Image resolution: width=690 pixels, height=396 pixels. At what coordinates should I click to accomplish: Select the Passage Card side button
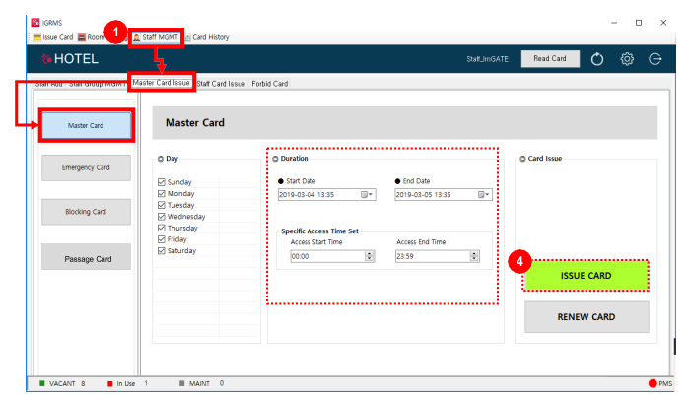(87, 256)
